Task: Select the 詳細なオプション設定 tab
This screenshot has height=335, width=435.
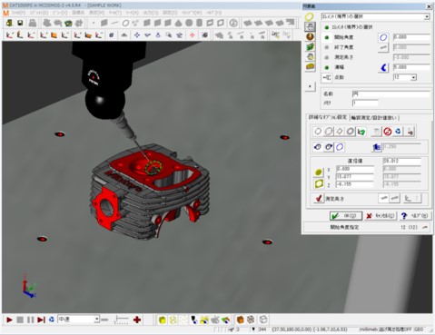Action: click(x=327, y=117)
